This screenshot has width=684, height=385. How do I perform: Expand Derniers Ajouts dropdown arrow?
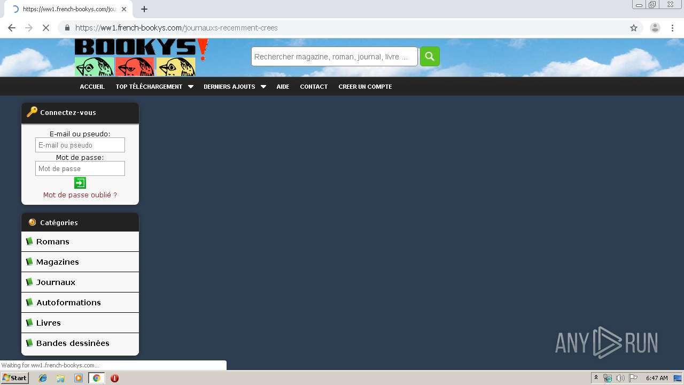point(263,87)
